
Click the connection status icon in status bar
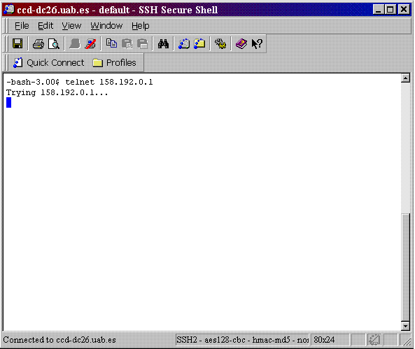[374, 340]
